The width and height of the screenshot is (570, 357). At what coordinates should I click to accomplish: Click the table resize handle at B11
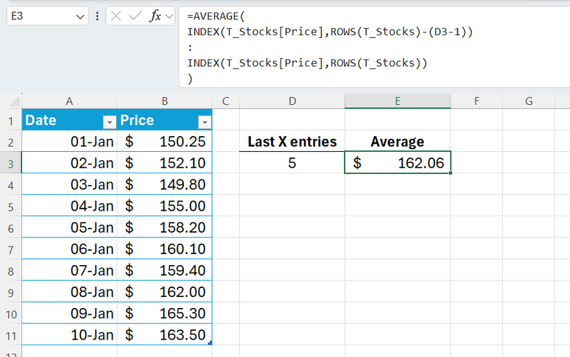(209, 342)
